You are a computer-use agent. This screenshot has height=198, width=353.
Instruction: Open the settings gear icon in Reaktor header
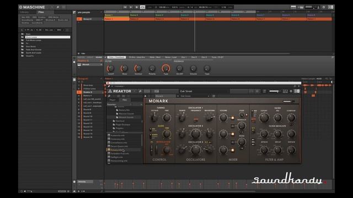coord(291,91)
